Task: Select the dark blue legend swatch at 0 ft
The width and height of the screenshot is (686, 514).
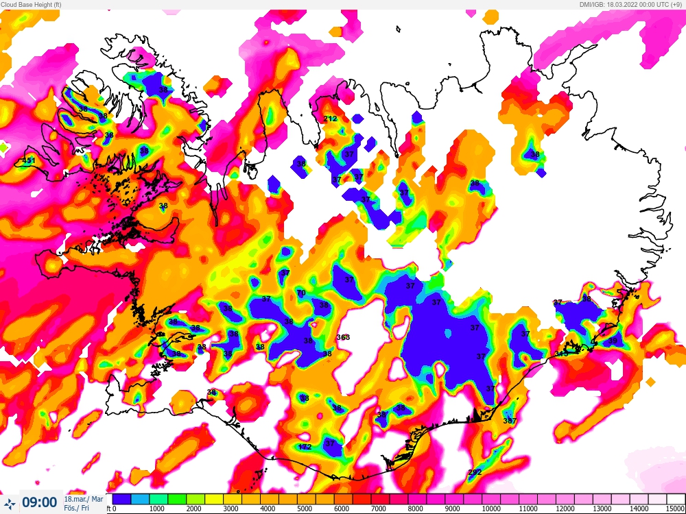Action: pos(121,499)
